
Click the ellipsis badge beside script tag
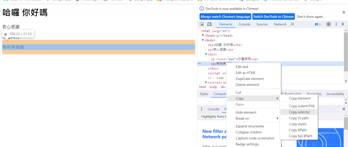tap(224, 83)
